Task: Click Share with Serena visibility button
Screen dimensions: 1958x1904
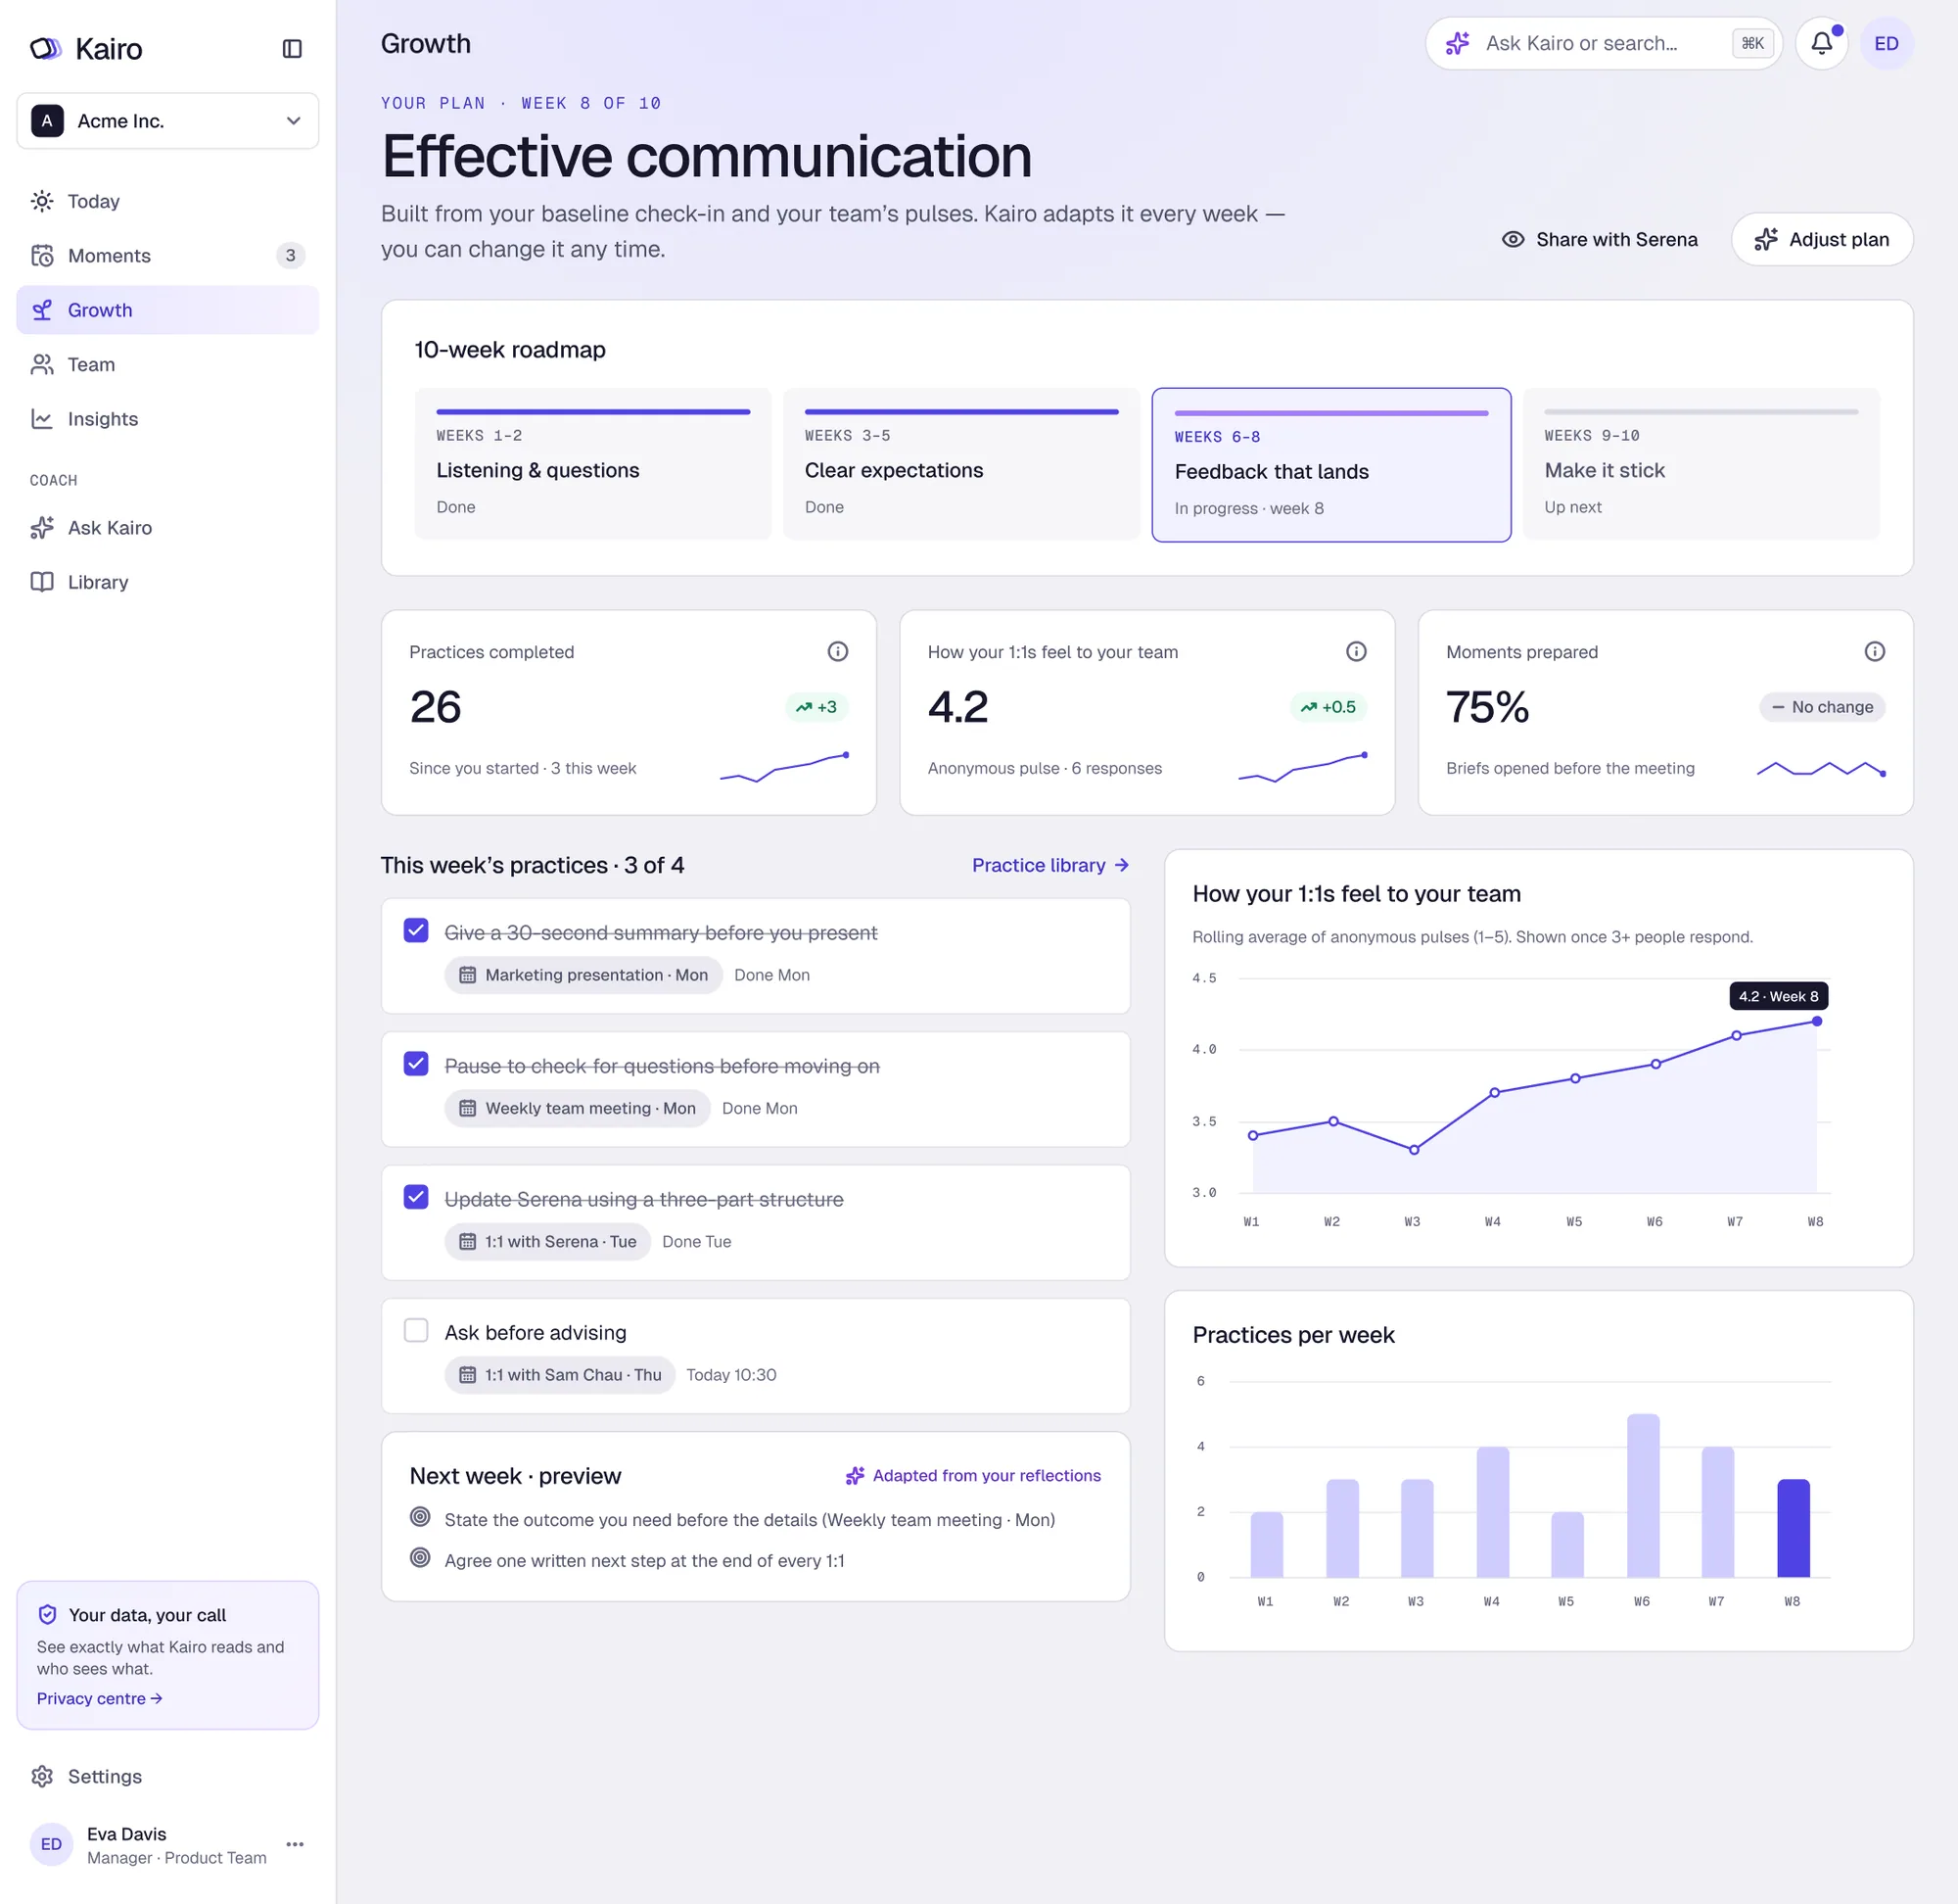Action: click(1599, 239)
